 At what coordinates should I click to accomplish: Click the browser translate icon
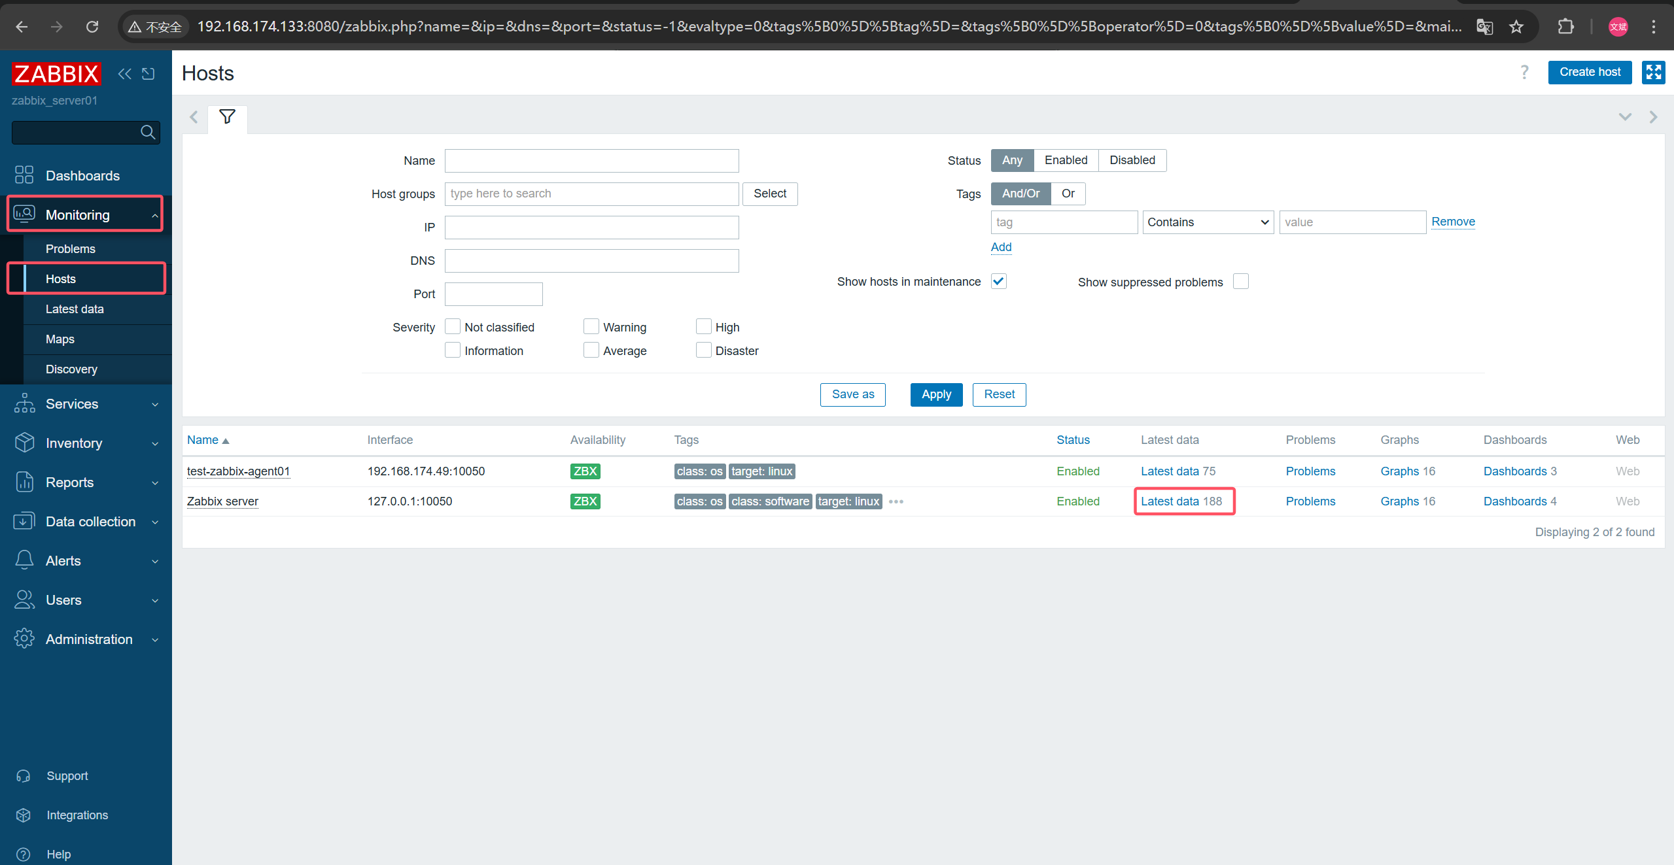coord(1484,27)
